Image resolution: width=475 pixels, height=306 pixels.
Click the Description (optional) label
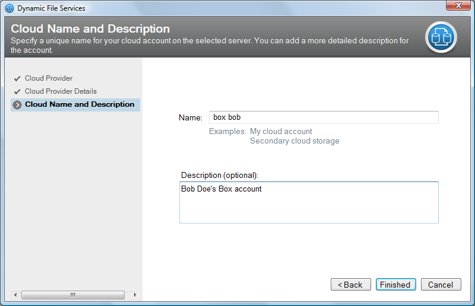(x=220, y=176)
